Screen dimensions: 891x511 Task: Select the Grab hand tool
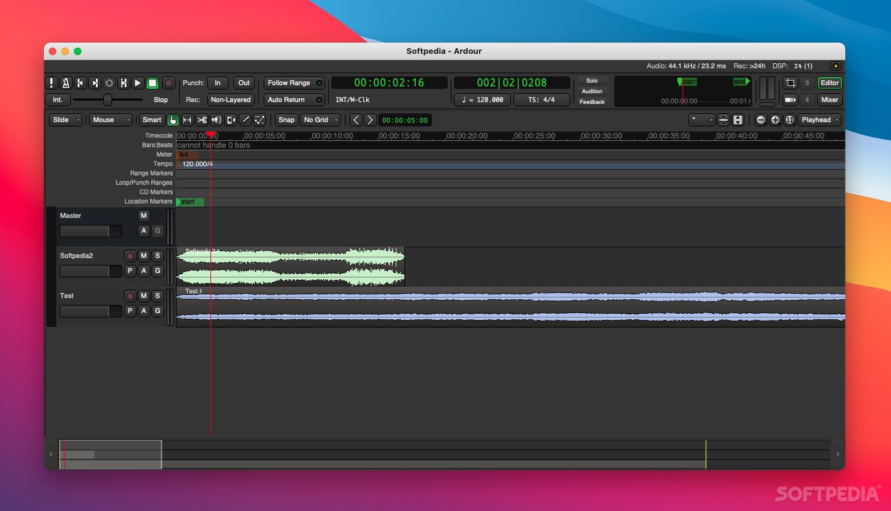pyautogui.click(x=173, y=120)
